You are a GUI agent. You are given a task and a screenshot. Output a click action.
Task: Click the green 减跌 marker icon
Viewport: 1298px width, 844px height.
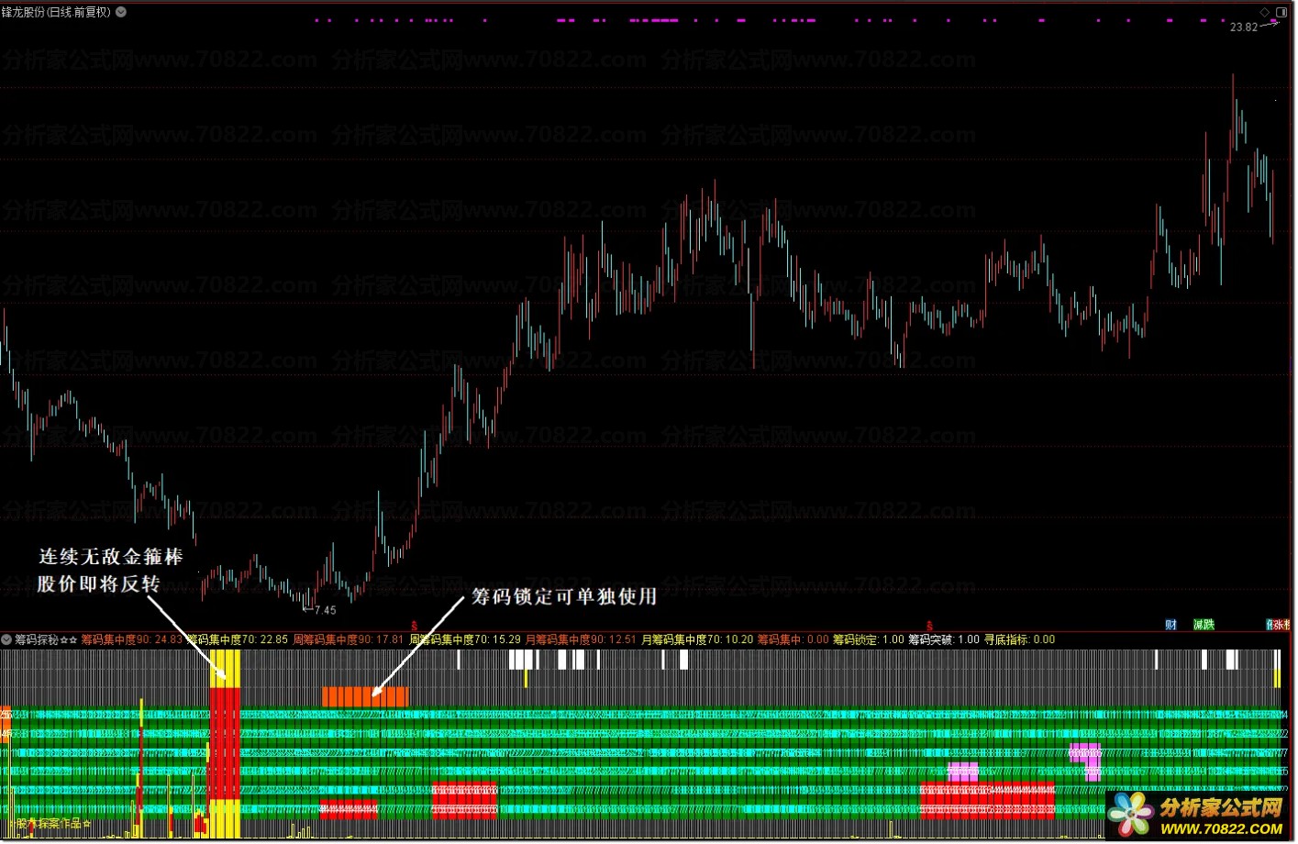pos(1204,625)
